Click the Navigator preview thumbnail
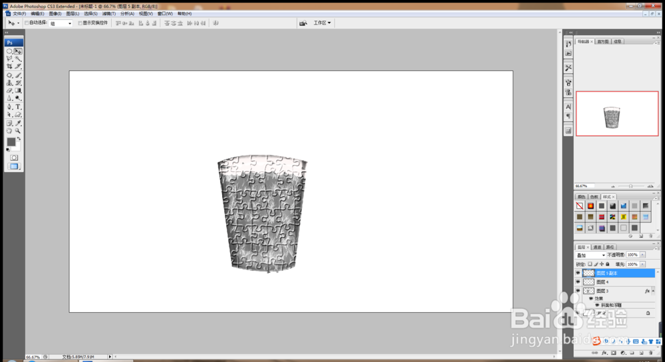Screen dimensions: 665x362 pyautogui.click(x=617, y=114)
